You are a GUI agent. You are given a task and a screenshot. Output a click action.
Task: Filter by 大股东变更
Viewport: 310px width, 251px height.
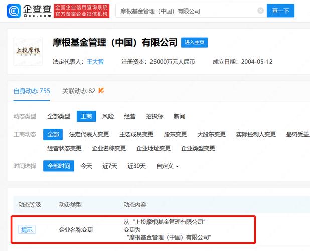(x=211, y=135)
